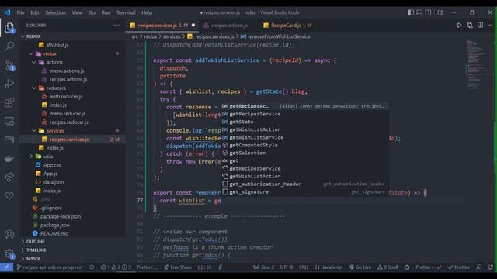
Task: Split the editor right
Action: pos(480,26)
